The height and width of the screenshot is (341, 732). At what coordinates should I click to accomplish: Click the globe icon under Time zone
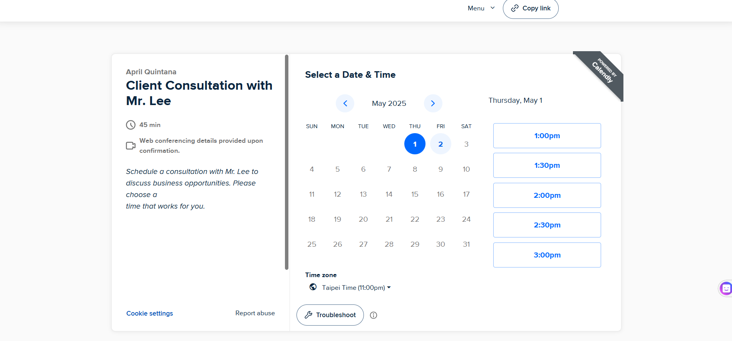point(313,287)
